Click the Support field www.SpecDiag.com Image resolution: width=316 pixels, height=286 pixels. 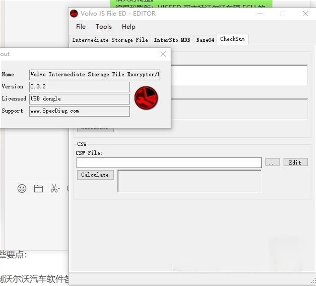pos(79,111)
